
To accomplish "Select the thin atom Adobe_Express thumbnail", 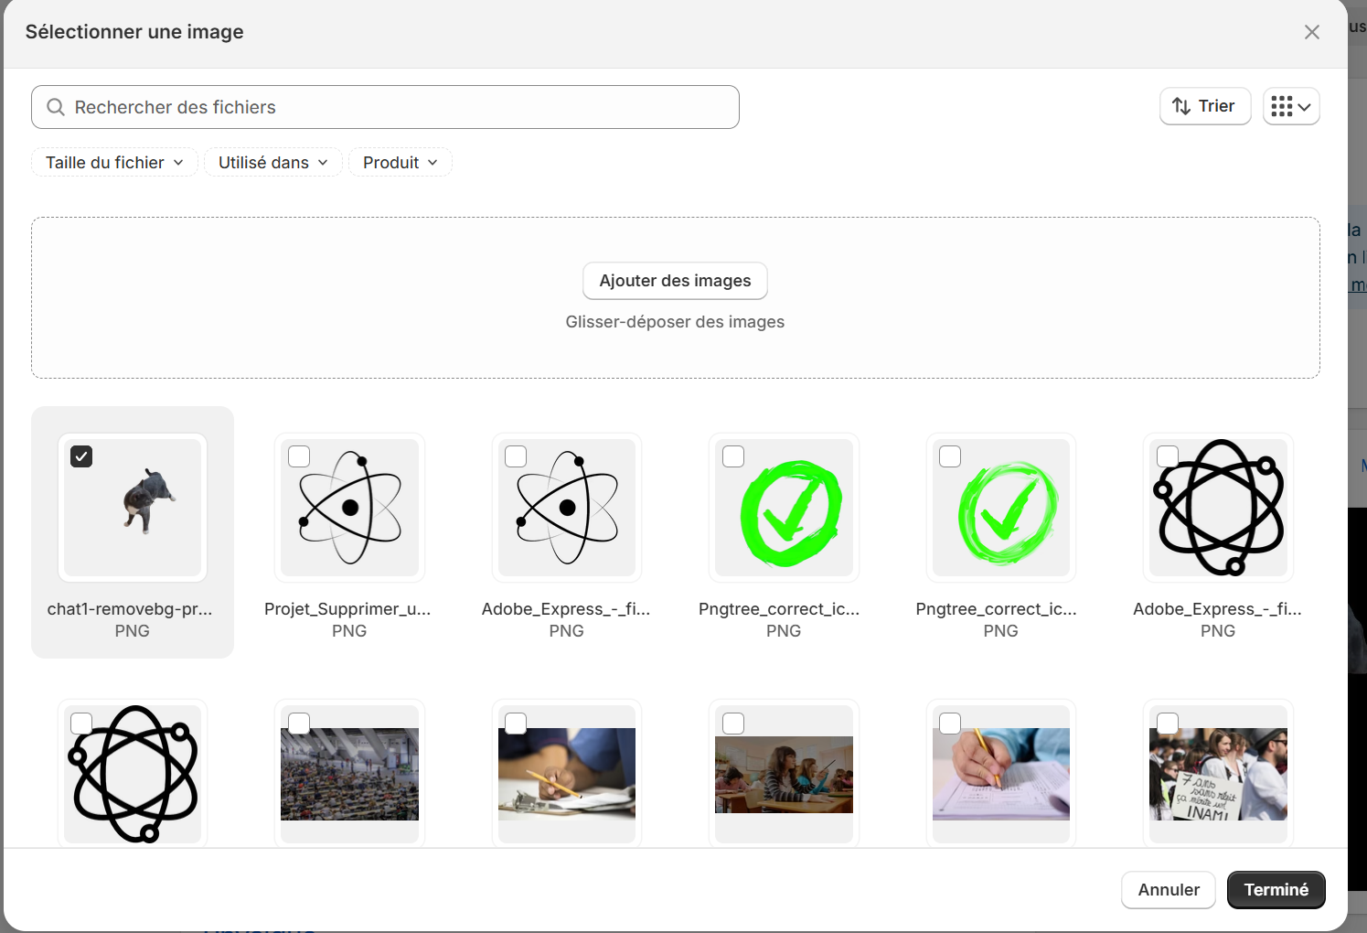I will 567,508.
